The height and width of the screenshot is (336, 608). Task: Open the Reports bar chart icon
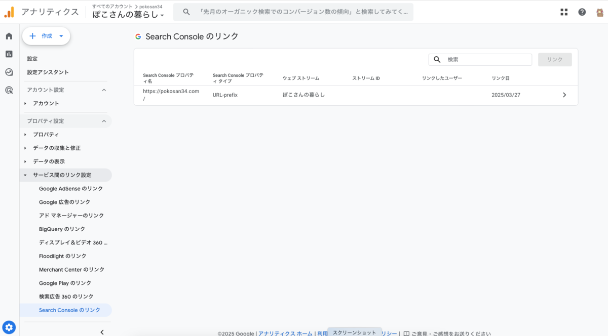pos(9,54)
